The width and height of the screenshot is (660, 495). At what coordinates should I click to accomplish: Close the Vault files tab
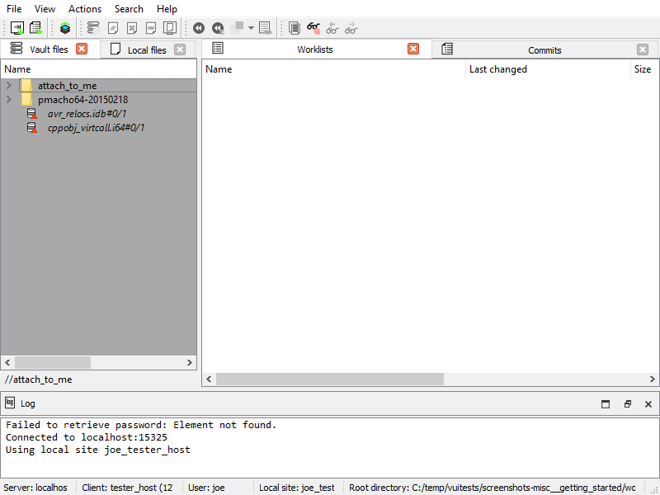coord(82,49)
